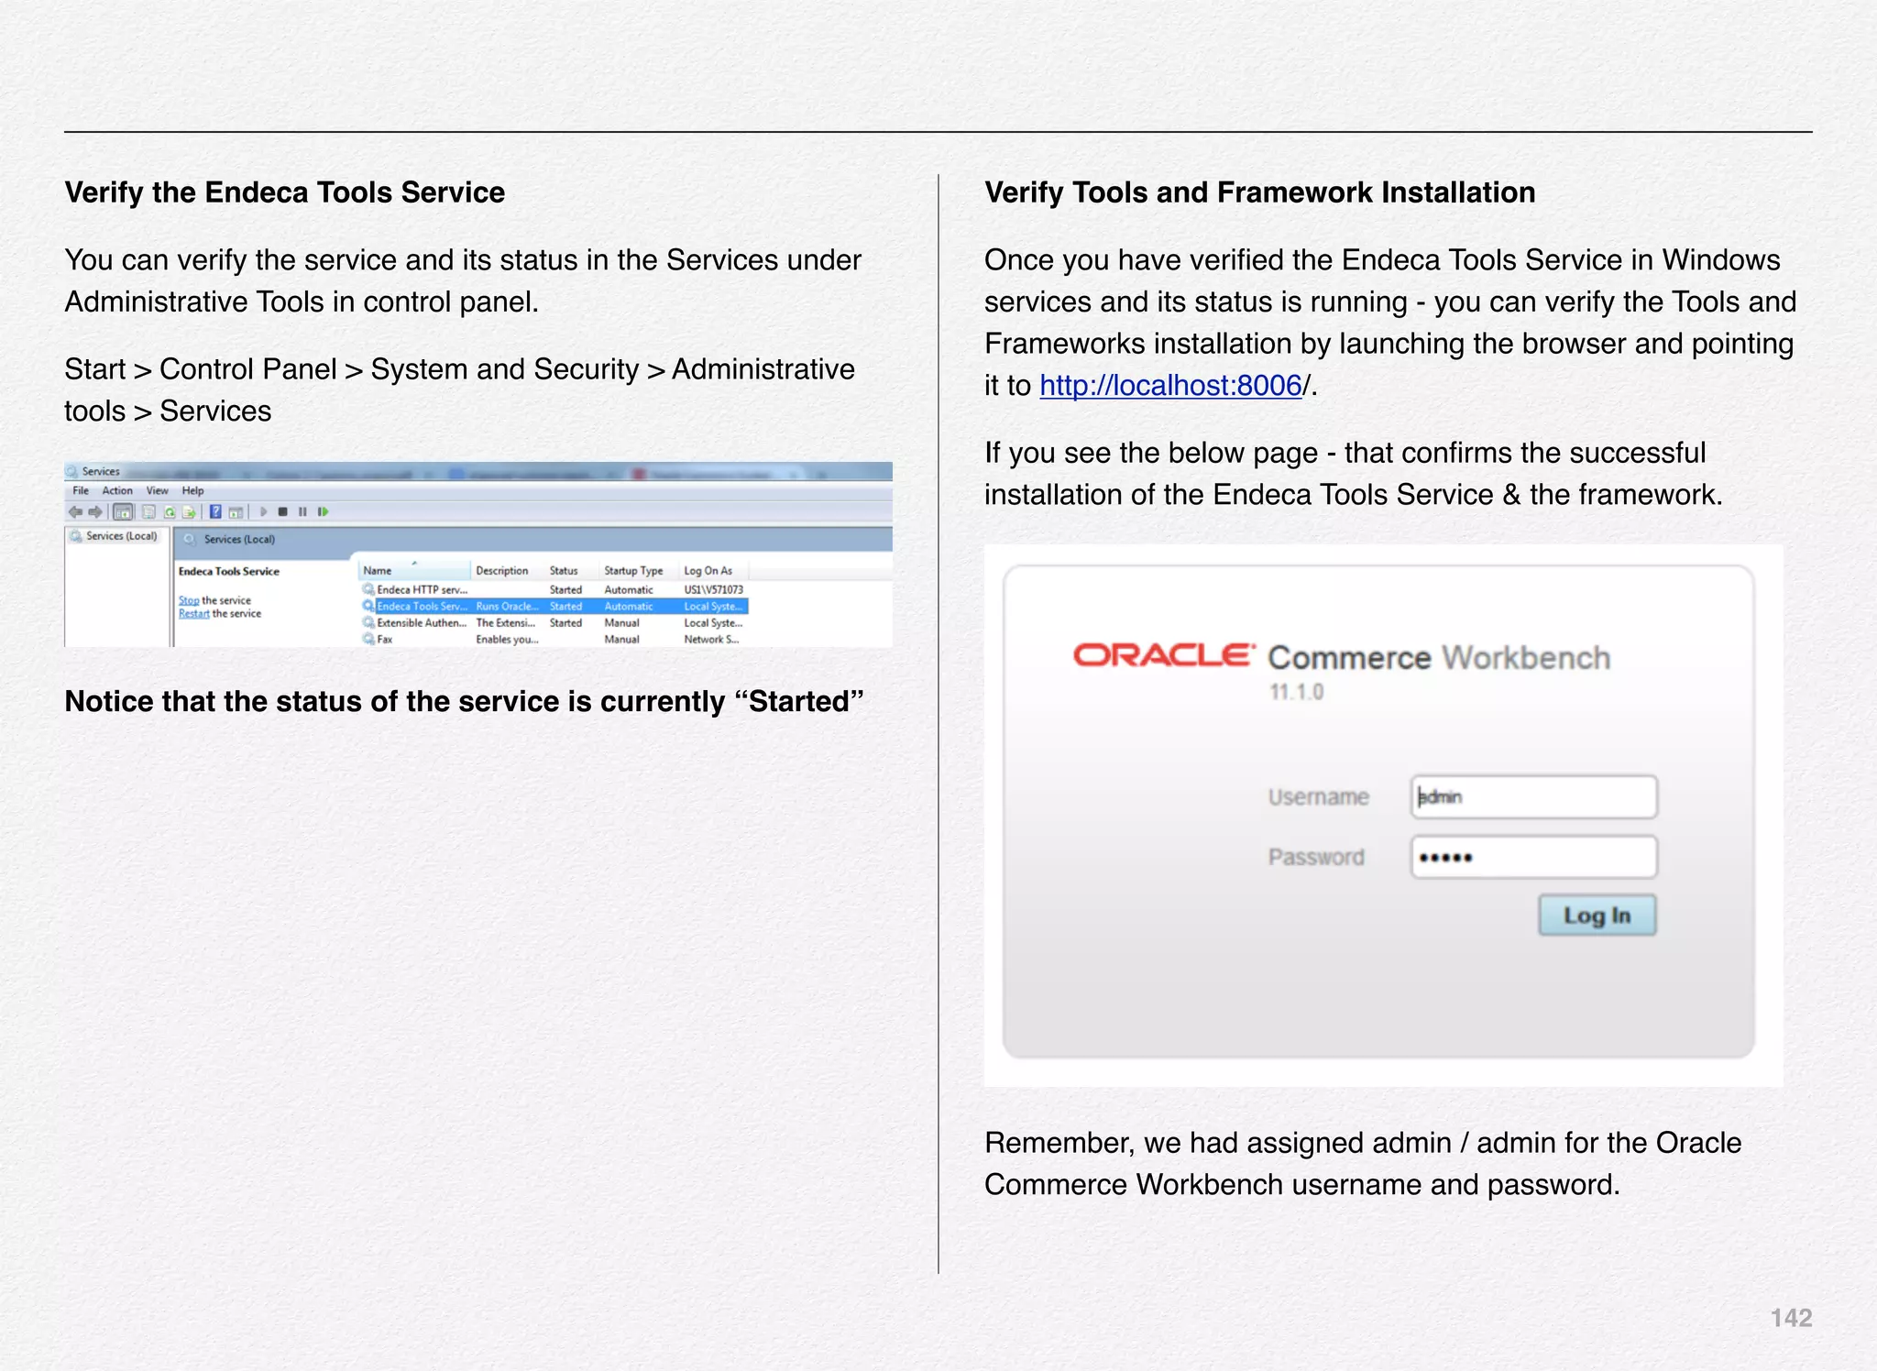Click the gear icon beside Endeca Tools Service row
Viewport: 1877px width, 1371px height.
pyautogui.click(x=368, y=606)
